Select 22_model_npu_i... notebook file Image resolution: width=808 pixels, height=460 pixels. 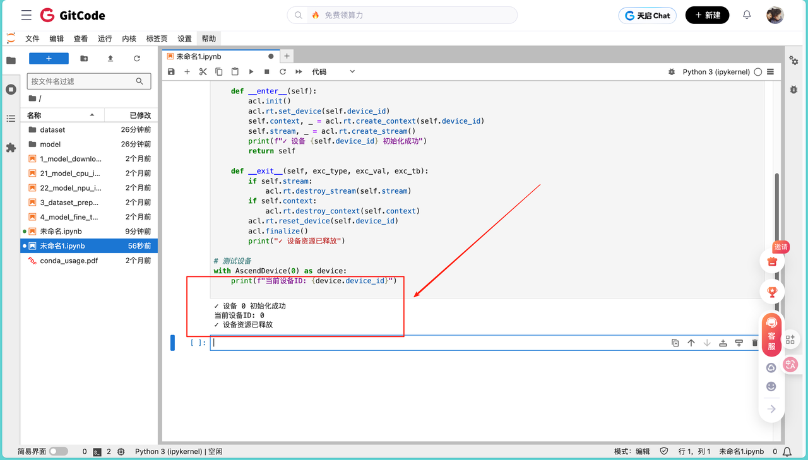[89, 188]
